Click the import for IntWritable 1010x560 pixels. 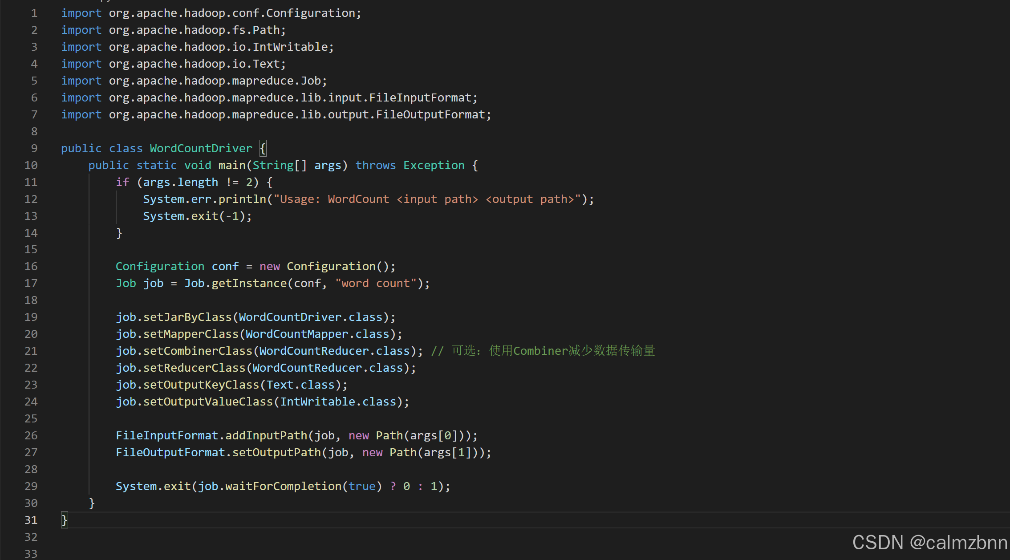tap(197, 47)
